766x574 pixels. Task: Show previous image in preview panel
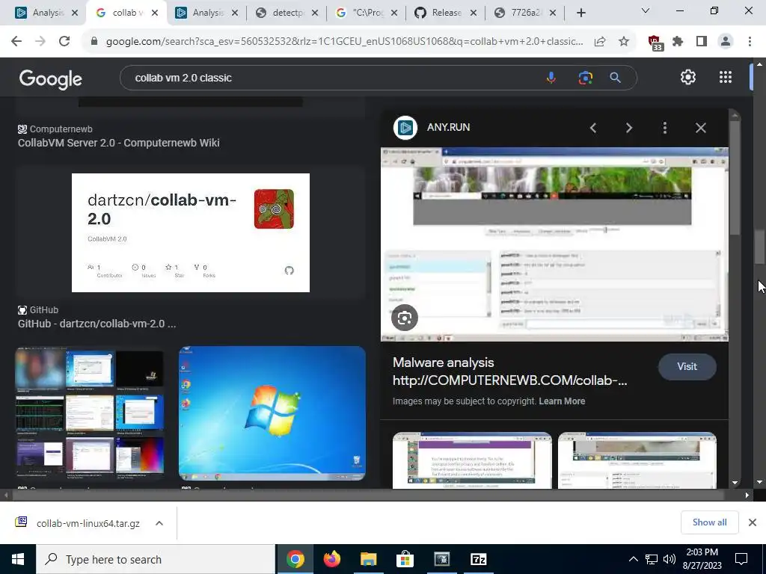pyautogui.click(x=593, y=128)
